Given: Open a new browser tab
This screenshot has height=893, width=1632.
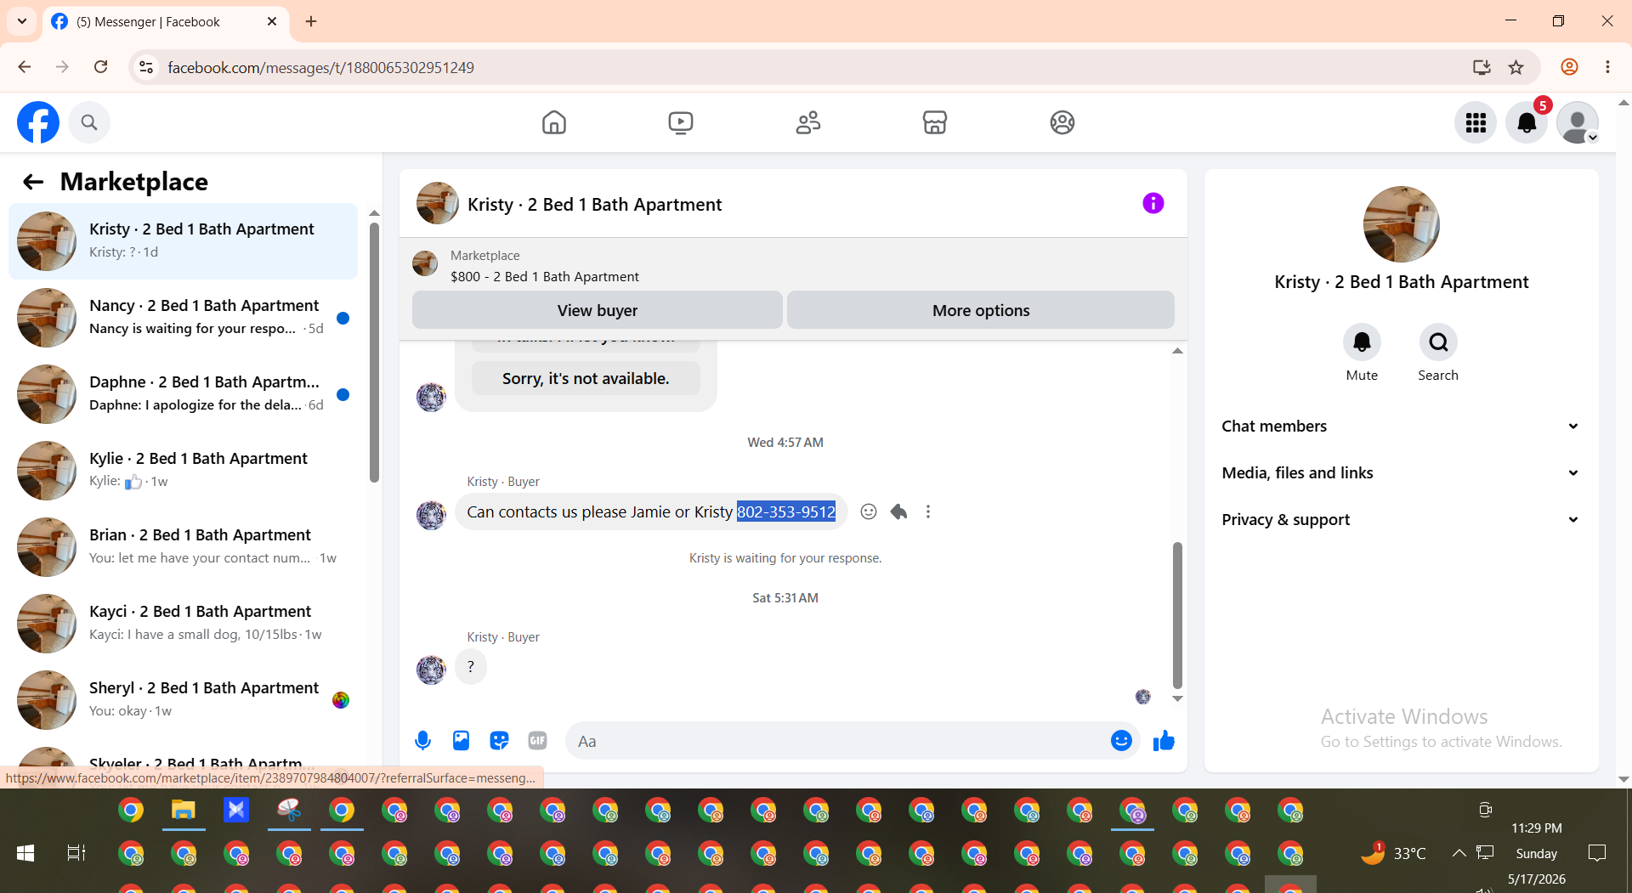Looking at the screenshot, I should (311, 21).
